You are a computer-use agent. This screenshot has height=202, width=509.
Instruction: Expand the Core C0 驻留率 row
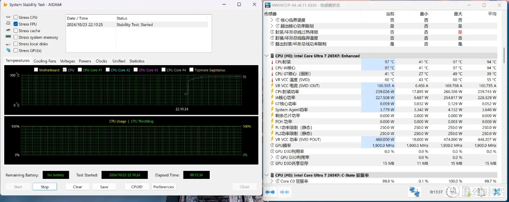coord(272,181)
